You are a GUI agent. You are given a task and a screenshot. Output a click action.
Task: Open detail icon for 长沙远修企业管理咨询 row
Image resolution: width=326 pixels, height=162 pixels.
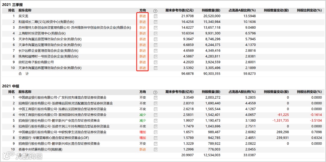[155, 51]
